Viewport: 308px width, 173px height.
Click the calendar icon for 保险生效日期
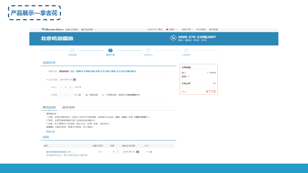pos(138,152)
